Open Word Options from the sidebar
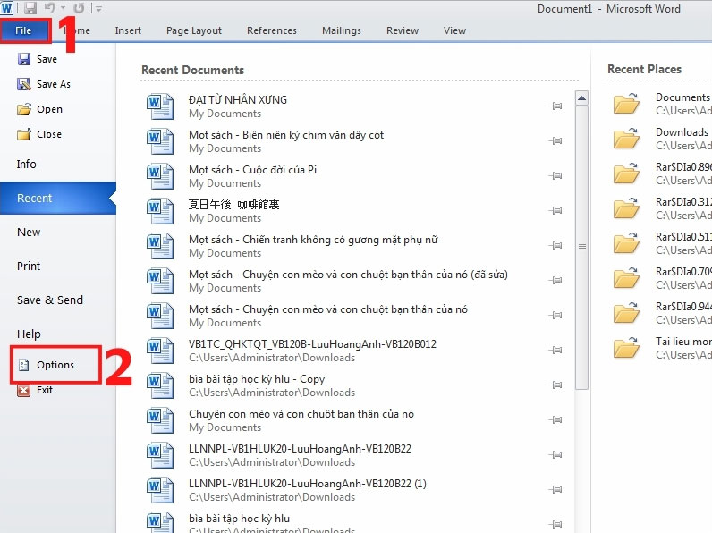This screenshot has height=533, width=712. [x=55, y=365]
